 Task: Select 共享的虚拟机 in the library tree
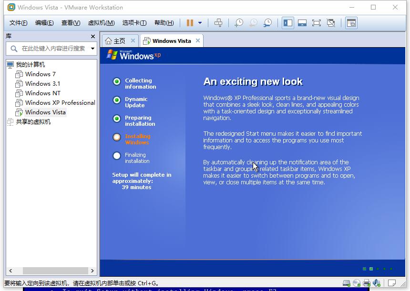pos(33,122)
